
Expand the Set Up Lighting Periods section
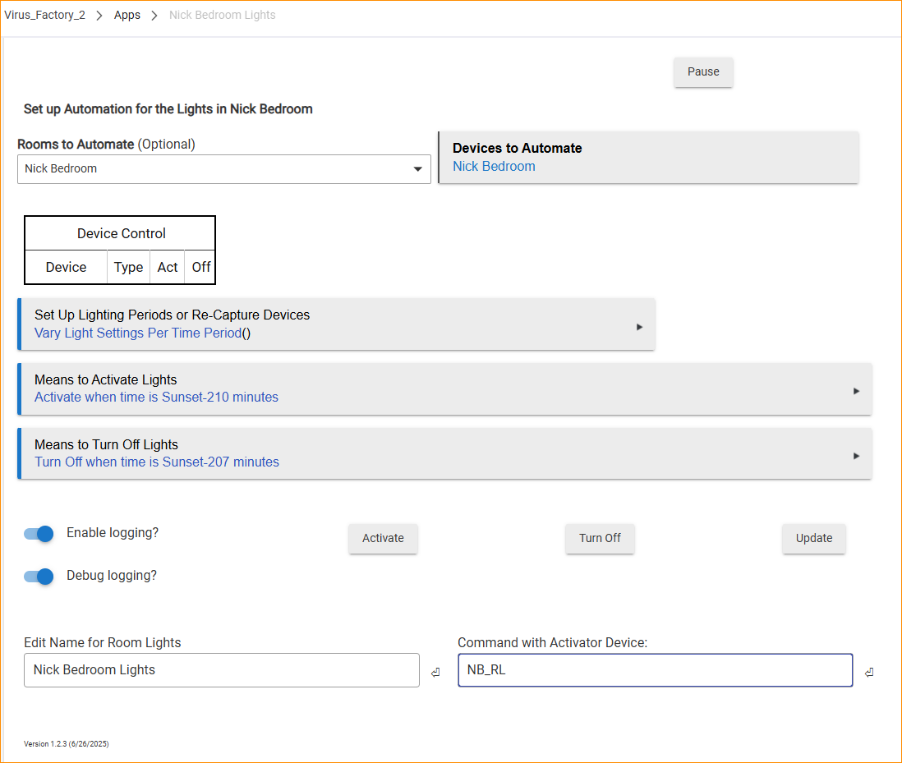[336, 324]
